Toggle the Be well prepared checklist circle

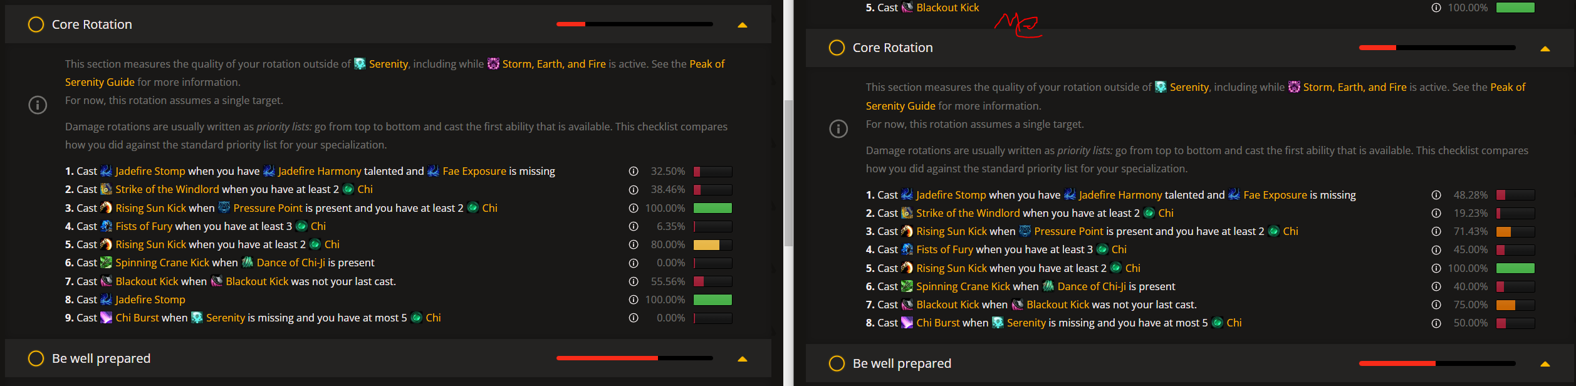[34, 358]
